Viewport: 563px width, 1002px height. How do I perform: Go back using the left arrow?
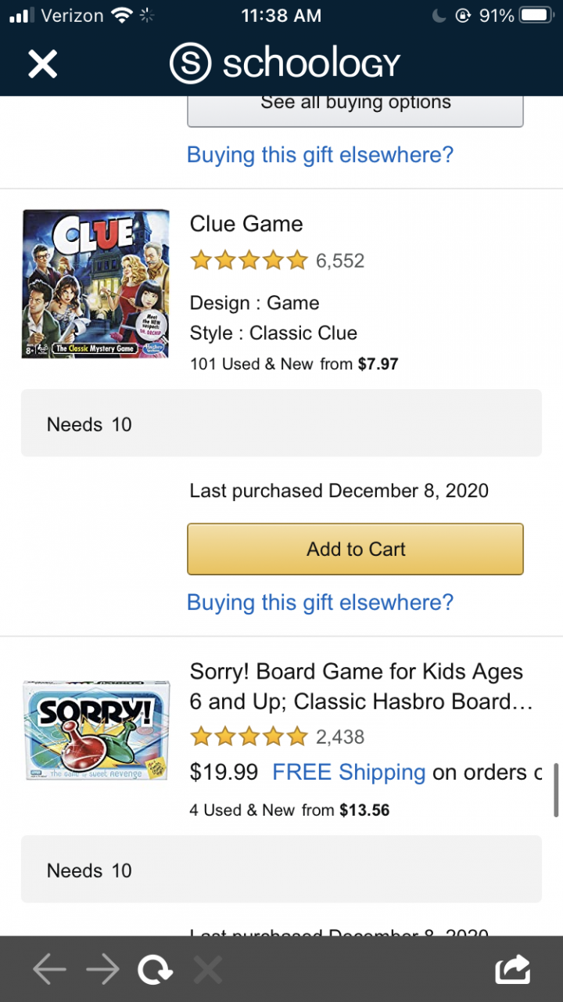click(x=48, y=971)
